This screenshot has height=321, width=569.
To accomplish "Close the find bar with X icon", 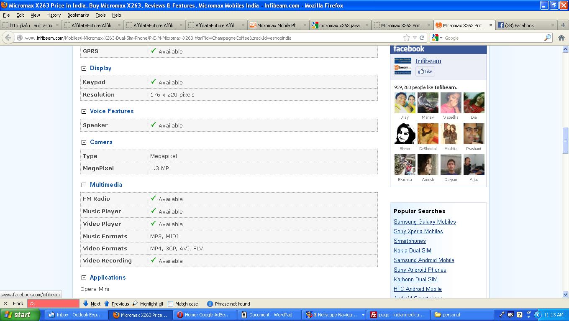I will 5,304.
